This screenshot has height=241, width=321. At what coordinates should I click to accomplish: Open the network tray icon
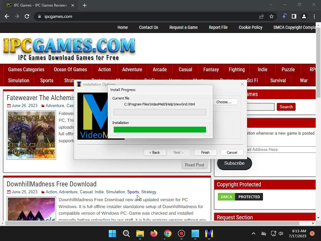[273, 233]
